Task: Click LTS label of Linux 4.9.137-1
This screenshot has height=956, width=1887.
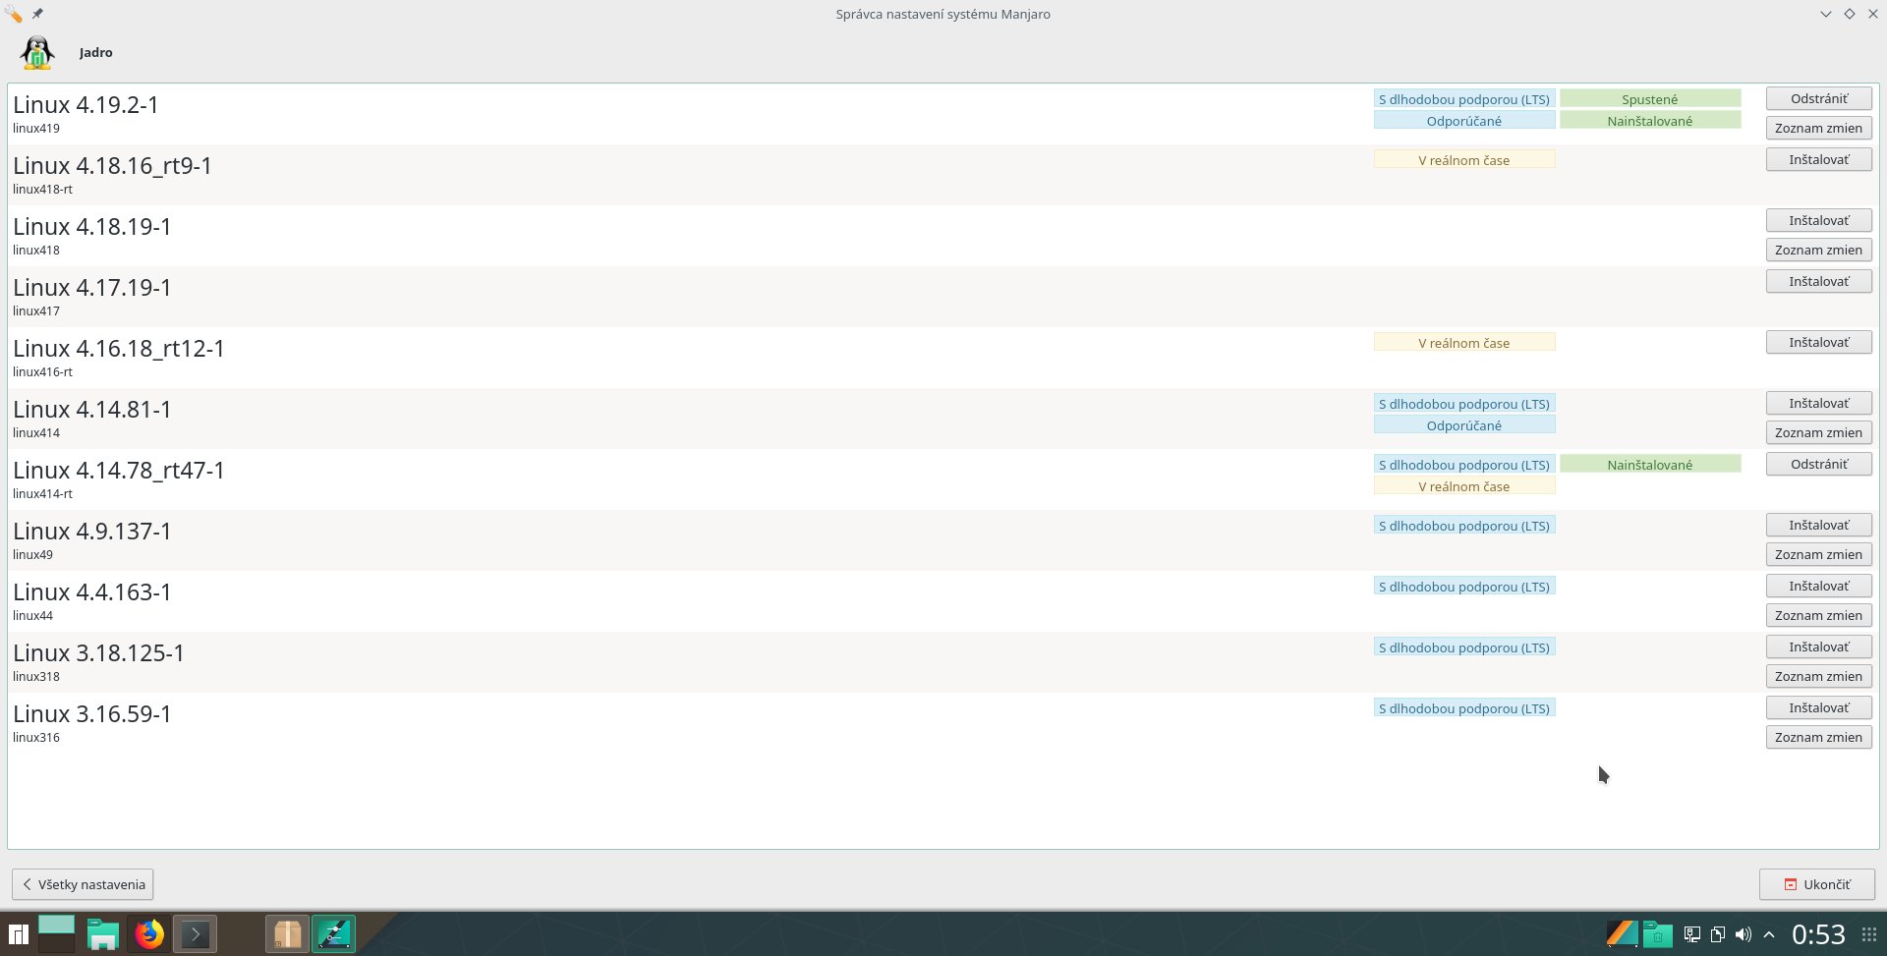Action: 1464,526
